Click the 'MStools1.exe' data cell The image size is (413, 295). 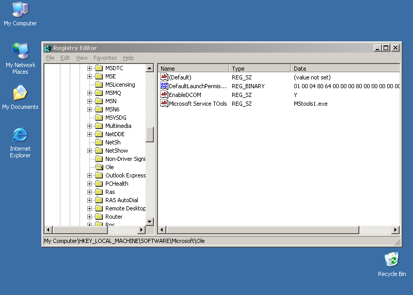point(311,104)
